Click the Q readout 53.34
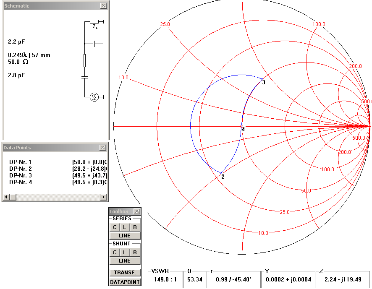The width and height of the screenshot is (372, 289). [x=195, y=279]
